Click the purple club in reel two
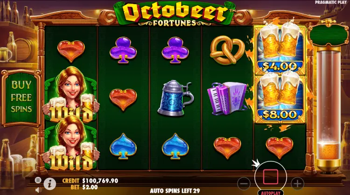Viewport: 350px width, 195px height. pos(123,50)
